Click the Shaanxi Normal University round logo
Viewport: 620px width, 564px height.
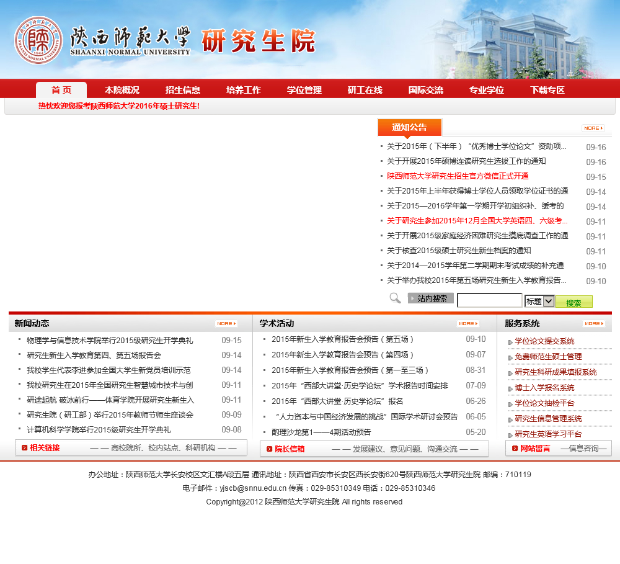click(38, 40)
